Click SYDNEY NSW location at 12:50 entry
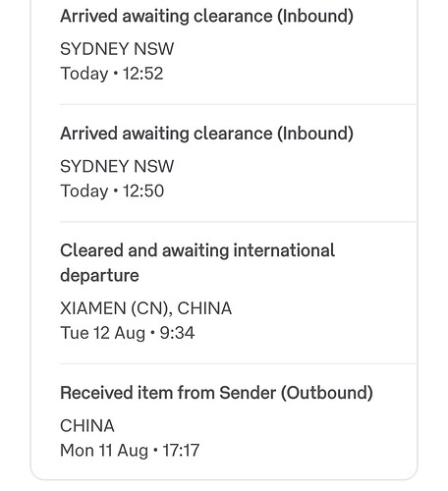The height and width of the screenshot is (491, 448). [117, 166]
